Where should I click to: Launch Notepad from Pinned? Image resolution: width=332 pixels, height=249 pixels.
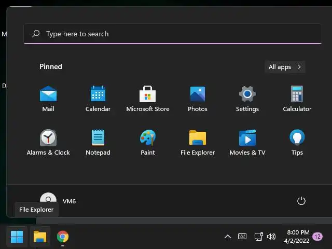click(x=98, y=142)
